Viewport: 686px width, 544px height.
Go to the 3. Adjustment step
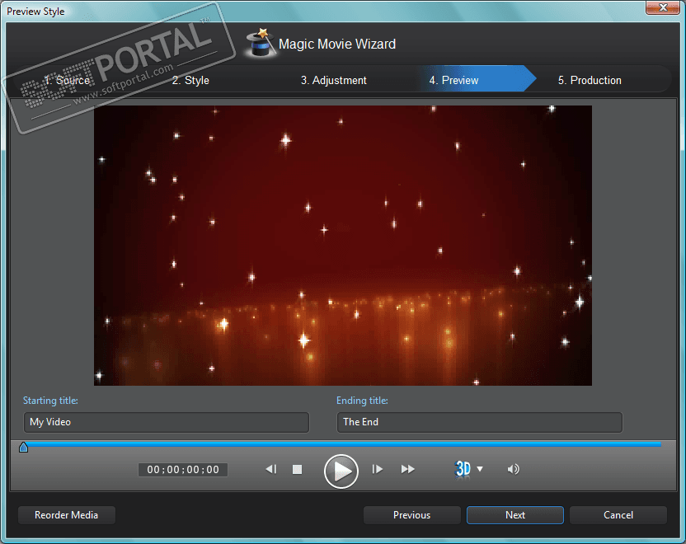(x=333, y=80)
